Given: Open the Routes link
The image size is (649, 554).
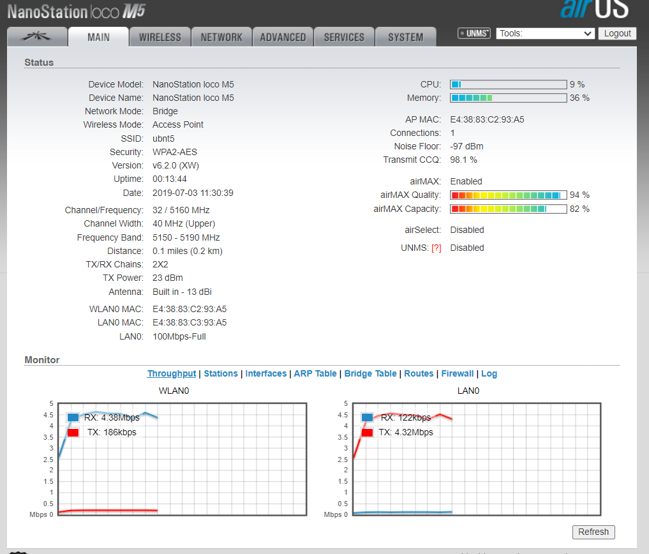Looking at the screenshot, I should coord(419,373).
